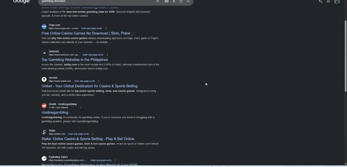Image resolution: width=347 pixels, height=167 pixels.
Task: Translate the Exploding Topics page link
Action: tap(101, 160)
